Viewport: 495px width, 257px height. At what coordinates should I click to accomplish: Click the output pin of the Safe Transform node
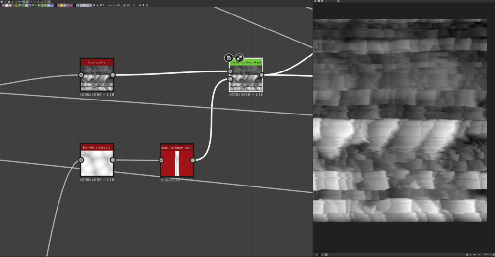point(192,160)
